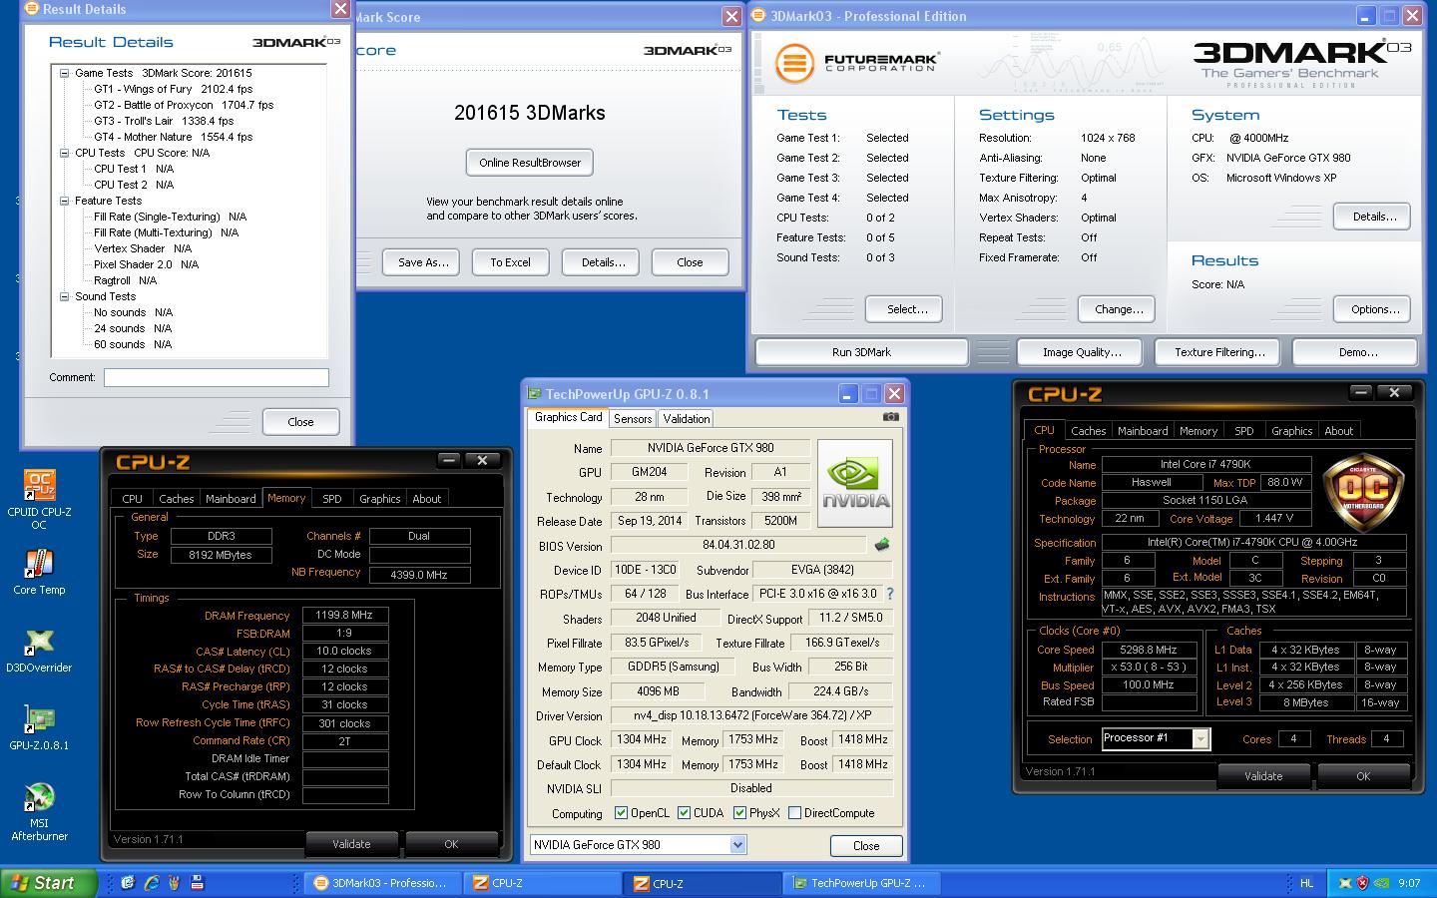1437x898 pixels.
Task: Select the 'Ragtroll' tree row
Action: (x=126, y=280)
